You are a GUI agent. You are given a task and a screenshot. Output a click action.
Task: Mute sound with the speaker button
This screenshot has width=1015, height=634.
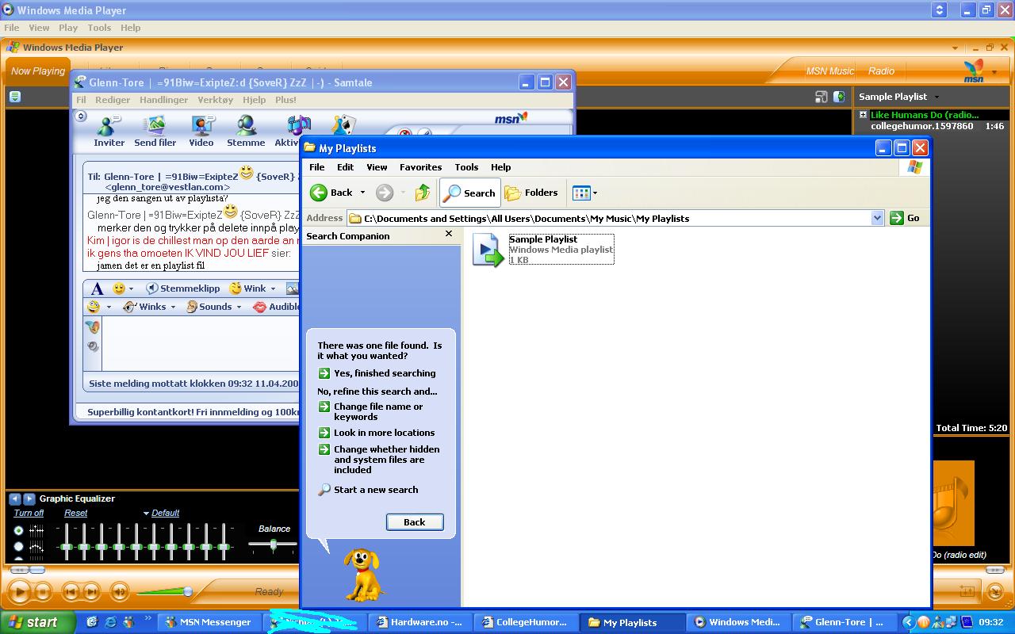click(x=120, y=591)
